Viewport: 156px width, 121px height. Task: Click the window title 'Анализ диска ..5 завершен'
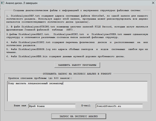(22, 3)
